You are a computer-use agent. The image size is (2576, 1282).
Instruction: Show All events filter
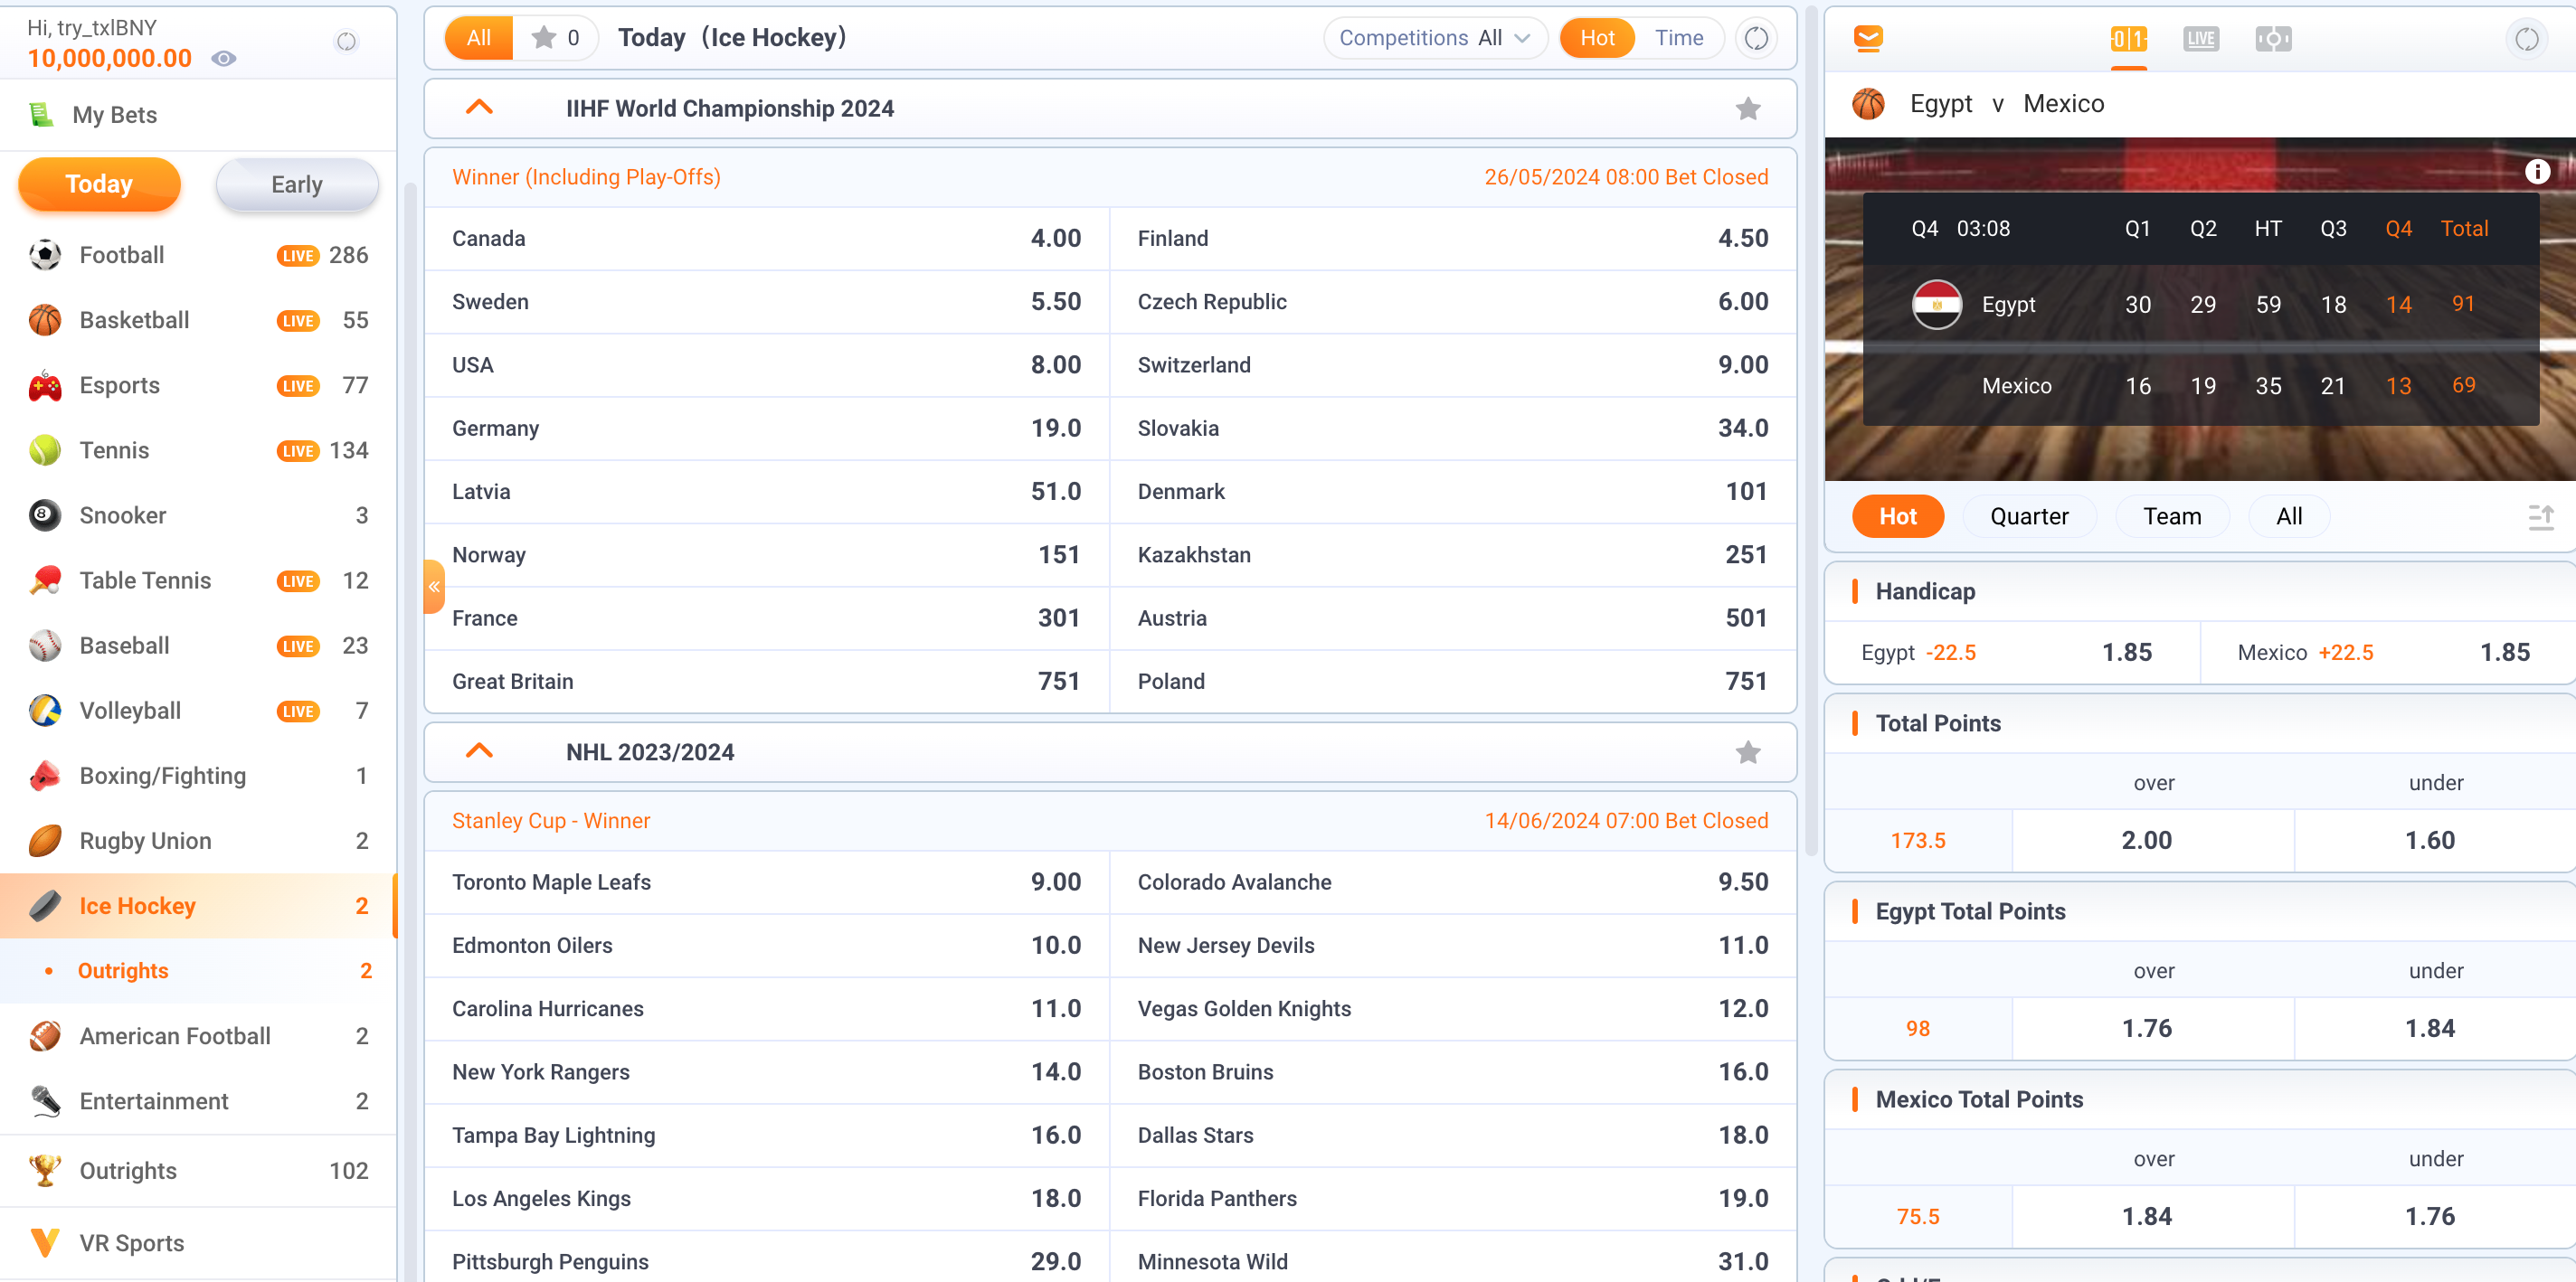pos(479,38)
